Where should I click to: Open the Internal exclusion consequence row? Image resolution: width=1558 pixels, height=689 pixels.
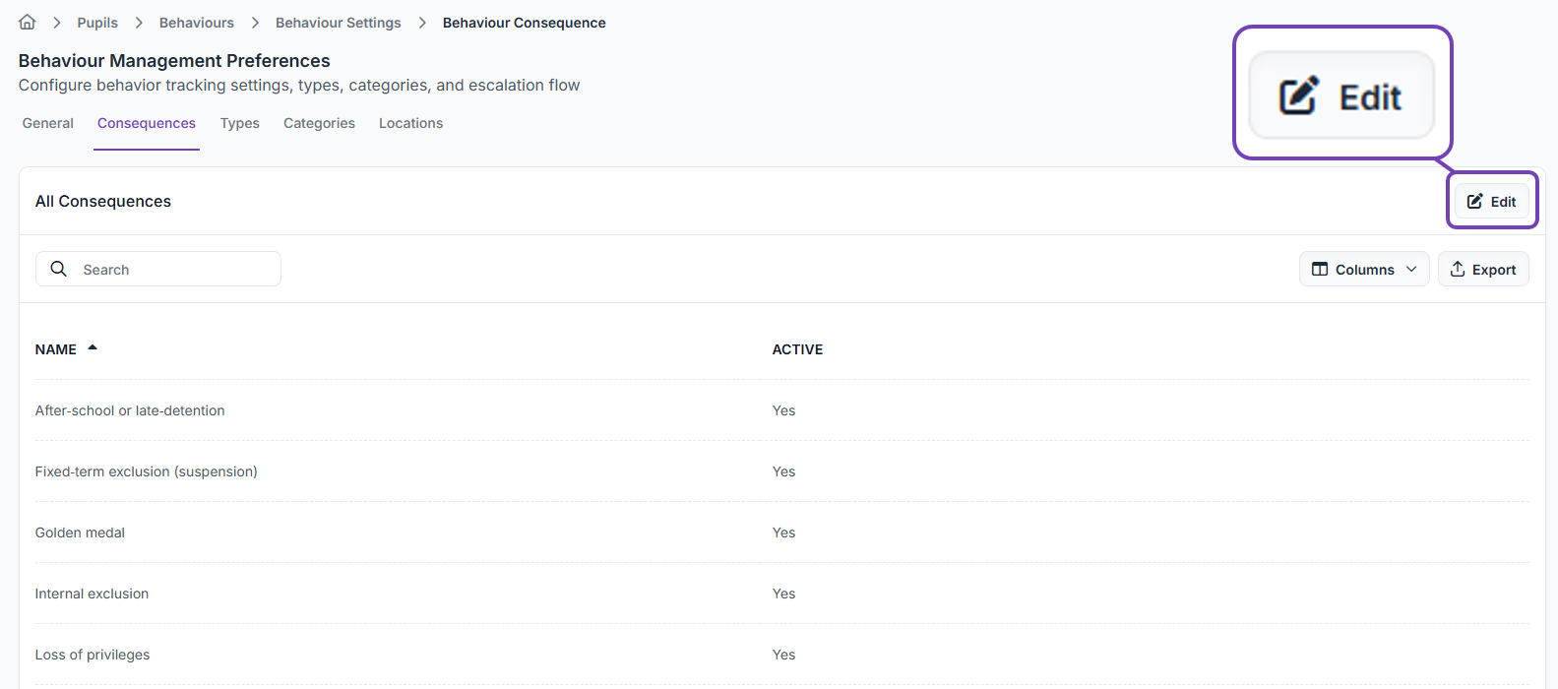coord(92,594)
